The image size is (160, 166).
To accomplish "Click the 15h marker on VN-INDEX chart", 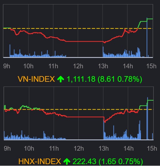I will click(x=151, y=66).
